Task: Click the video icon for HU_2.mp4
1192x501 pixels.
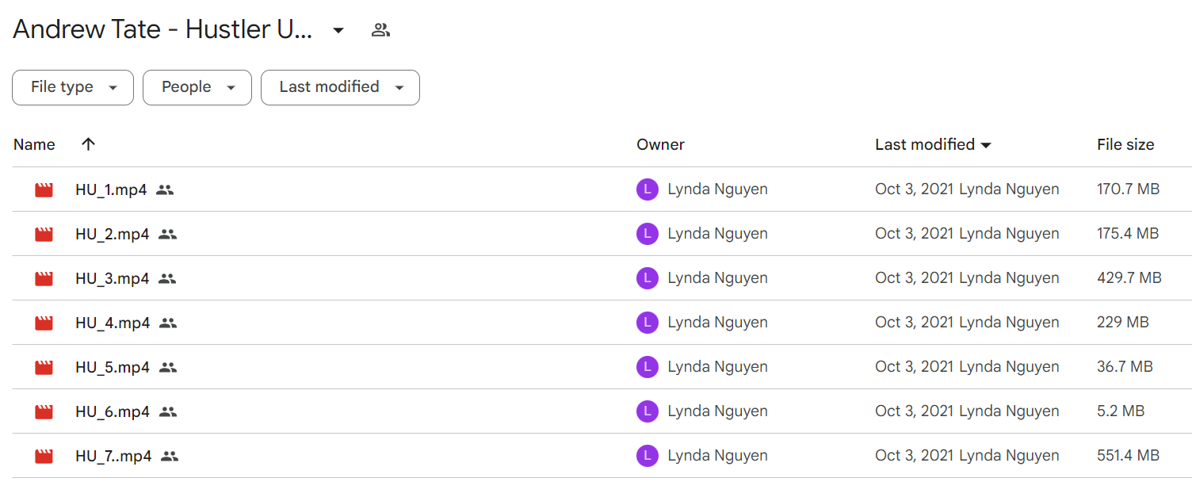Action: pos(44,234)
